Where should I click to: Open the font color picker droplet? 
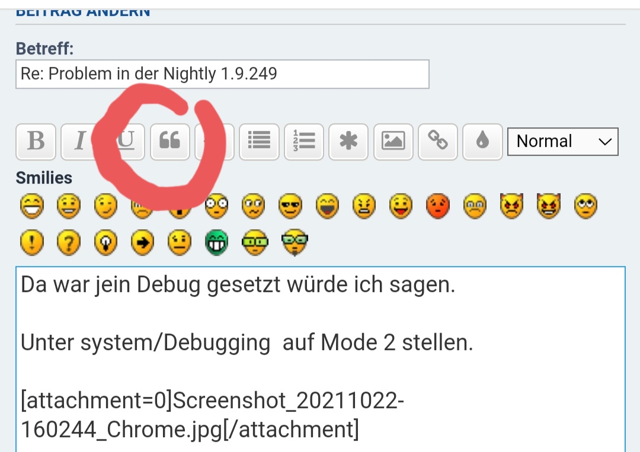(482, 142)
